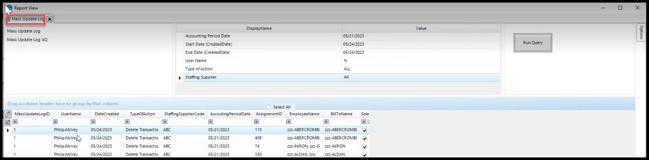Click UserName filter row cell
Viewport: 649px width, 160px height.
[x=71, y=122]
